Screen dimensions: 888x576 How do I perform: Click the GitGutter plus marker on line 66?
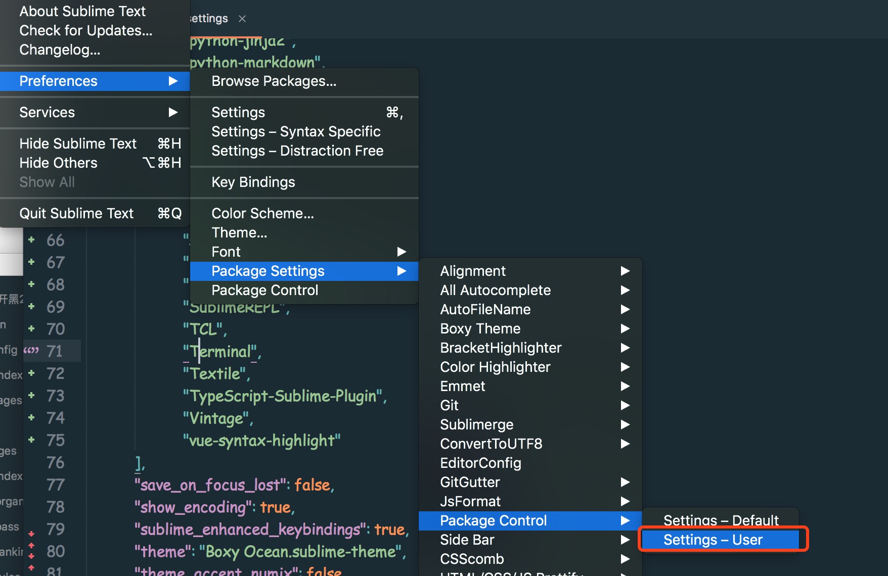pos(32,239)
